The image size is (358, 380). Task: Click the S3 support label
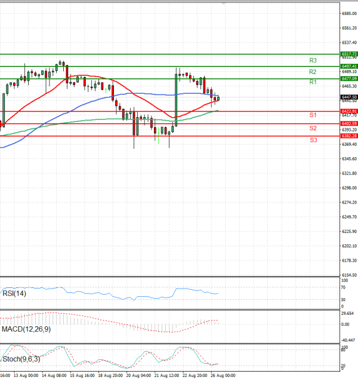click(313, 140)
